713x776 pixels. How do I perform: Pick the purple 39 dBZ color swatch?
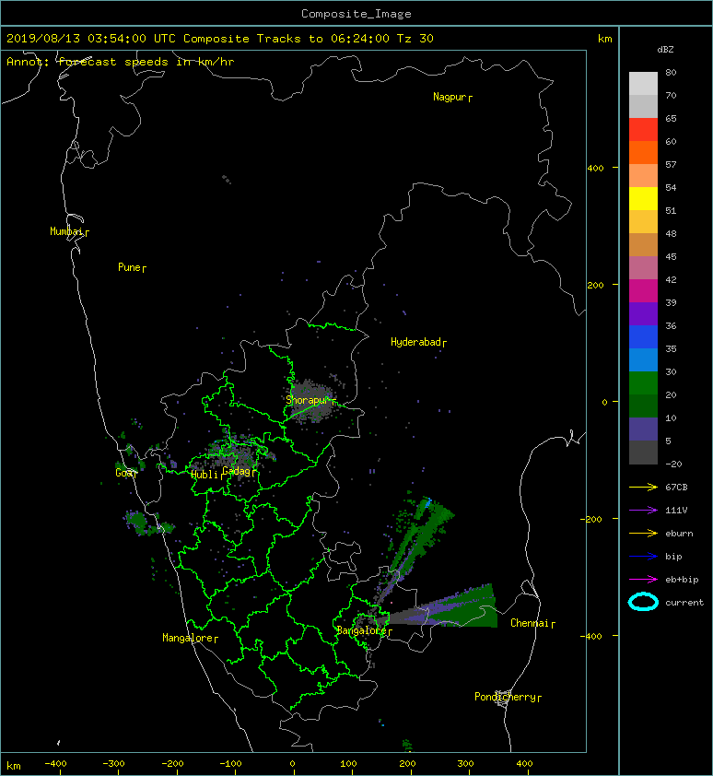tap(643, 313)
